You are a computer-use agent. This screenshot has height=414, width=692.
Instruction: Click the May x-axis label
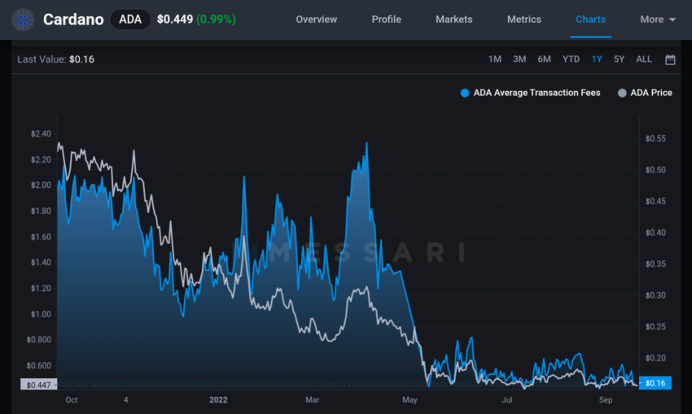point(410,400)
